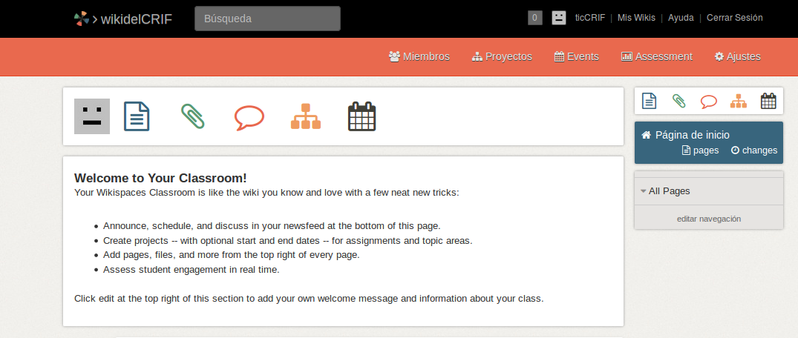Image resolution: width=798 pixels, height=338 pixels.
Task: Open the large calendar events icon
Action: (x=362, y=116)
